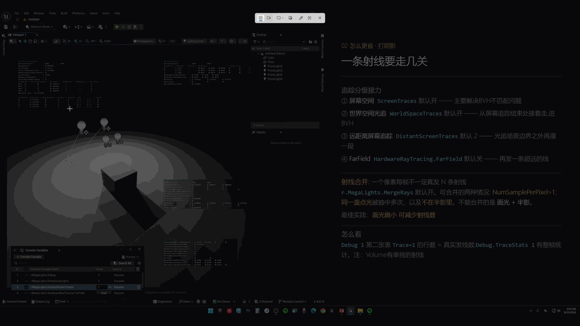Select the translate gizmo tool in viewport

(x=25, y=41)
